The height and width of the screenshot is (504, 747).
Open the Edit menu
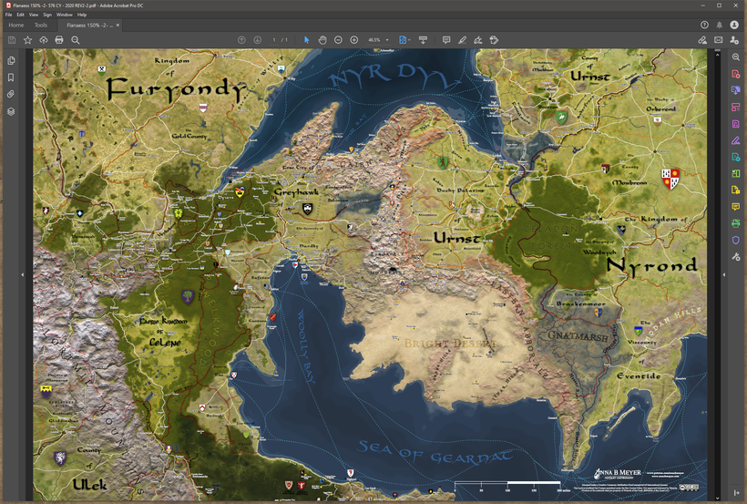click(x=20, y=15)
